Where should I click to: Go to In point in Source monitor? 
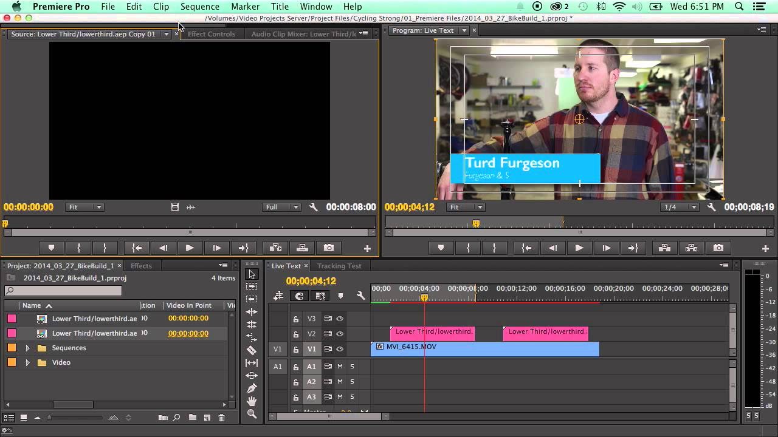[x=137, y=248]
